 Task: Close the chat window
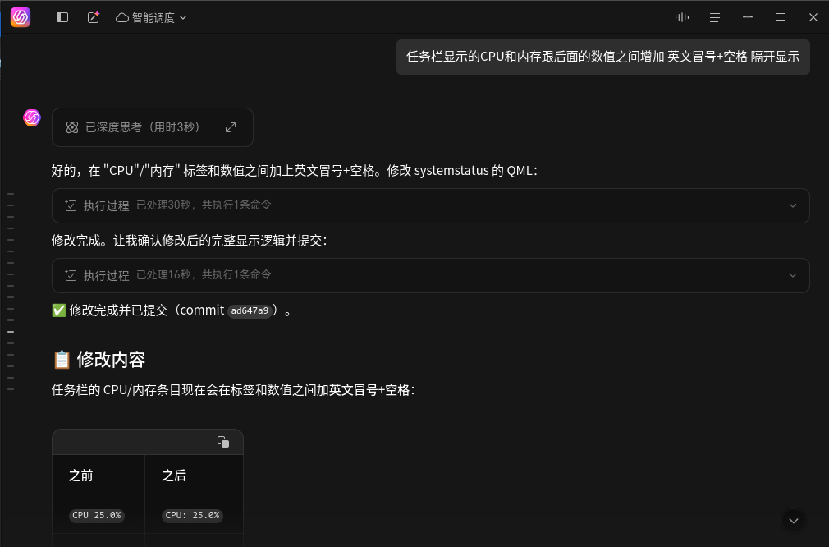pyautogui.click(x=813, y=17)
